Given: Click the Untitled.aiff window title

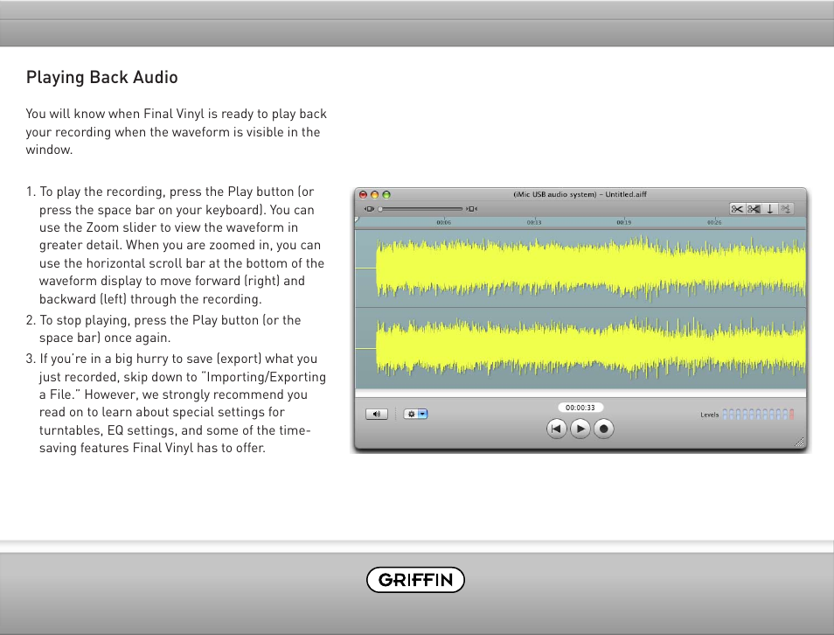Looking at the screenshot, I should tap(580, 194).
